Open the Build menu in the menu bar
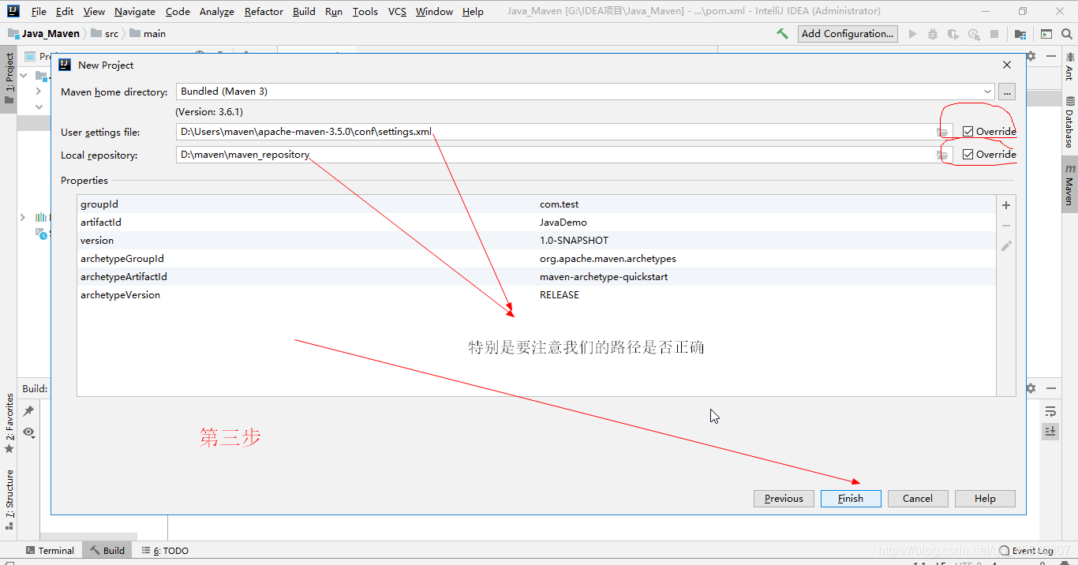The width and height of the screenshot is (1078, 565). 304,11
